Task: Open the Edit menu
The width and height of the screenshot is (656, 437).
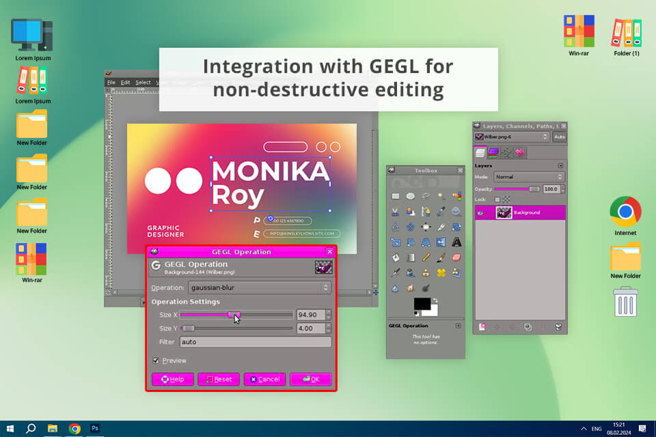Action: [125, 83]
